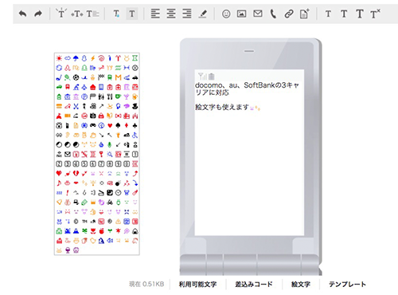Image resolution: width=398 pixels, height=295 pixels.
Task: Insert the red no-smoking emoji
Action: 84,116
